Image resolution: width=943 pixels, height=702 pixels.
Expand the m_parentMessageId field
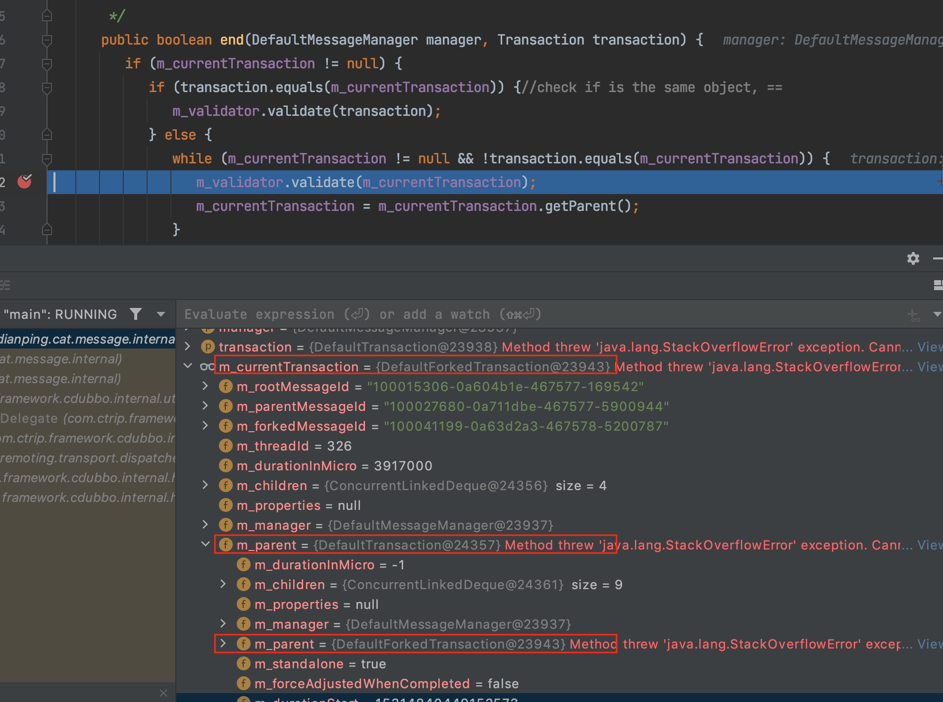(x=206, y=406)
